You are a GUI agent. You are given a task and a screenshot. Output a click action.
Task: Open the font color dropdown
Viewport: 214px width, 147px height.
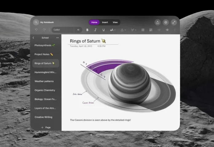coord(123,30)
